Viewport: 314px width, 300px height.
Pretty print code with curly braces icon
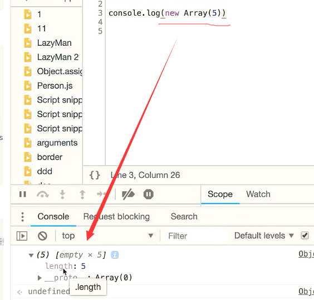coord(95,175)
